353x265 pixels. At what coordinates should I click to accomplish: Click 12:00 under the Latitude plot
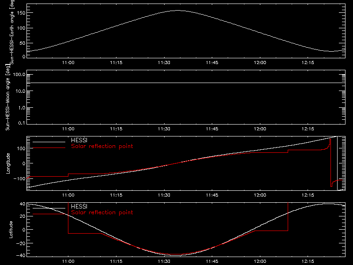[x=260, y=261]
